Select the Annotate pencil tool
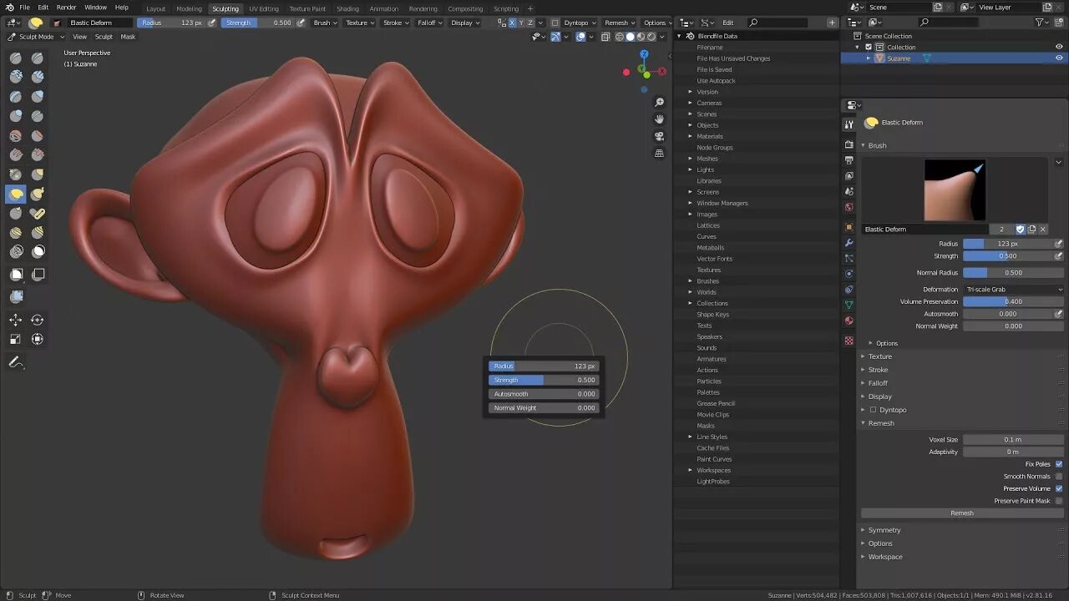 coord(16,362)
